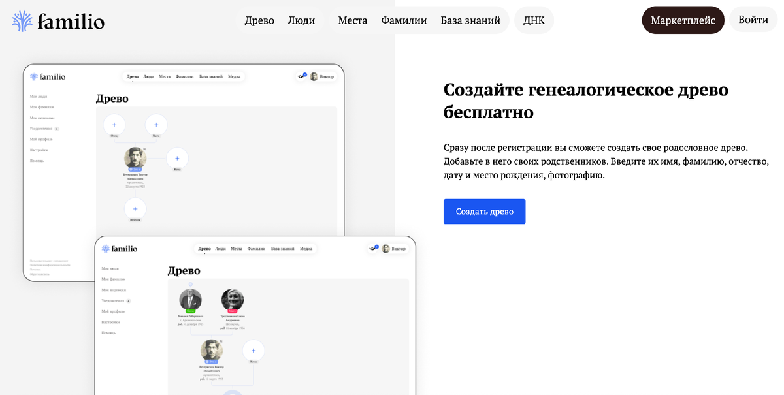Click Виктор user avatar in upper preview
Screen dimensions: 784x395
pyautogui.click(x=314, y=76)
